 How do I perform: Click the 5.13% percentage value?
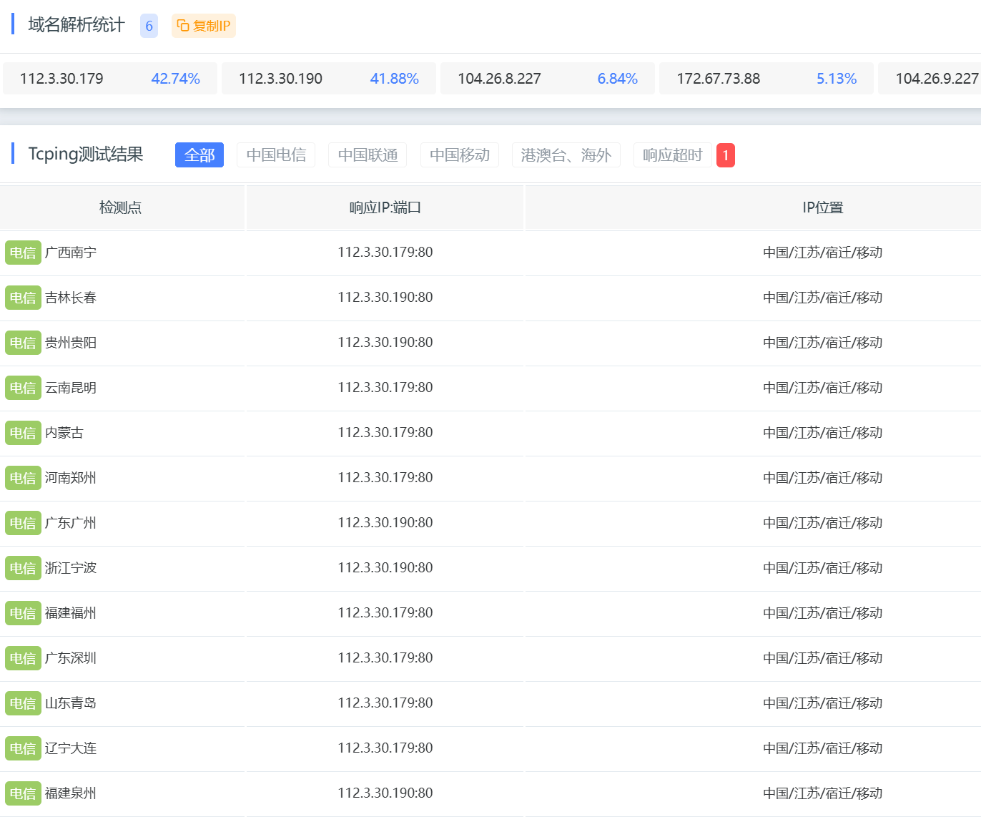tap(837, 79)
